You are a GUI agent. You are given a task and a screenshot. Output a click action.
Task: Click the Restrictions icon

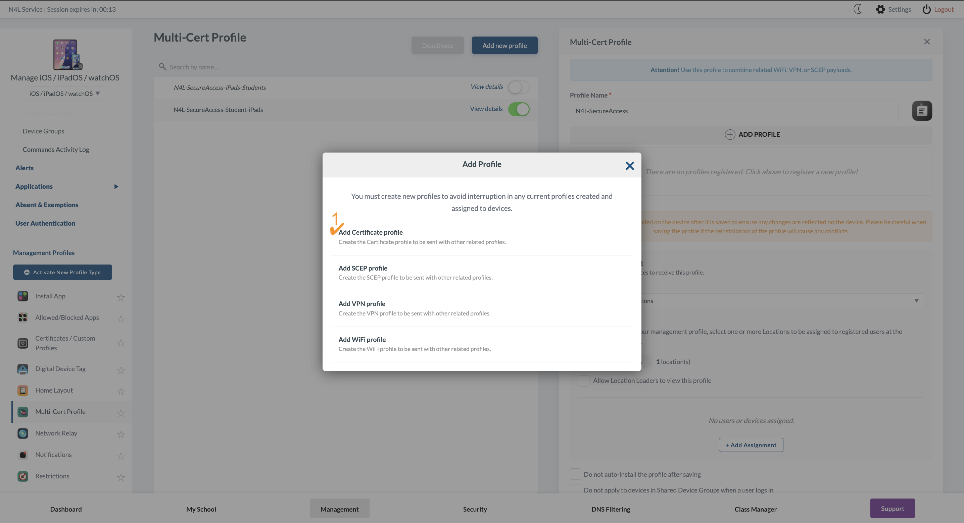coord(23,476)
